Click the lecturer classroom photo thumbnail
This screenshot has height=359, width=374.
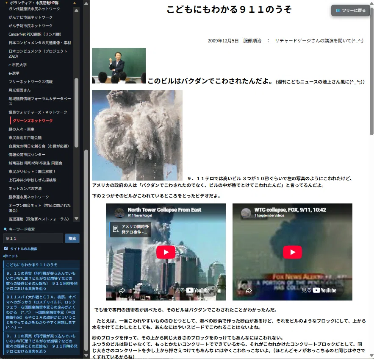pos(119,66)
